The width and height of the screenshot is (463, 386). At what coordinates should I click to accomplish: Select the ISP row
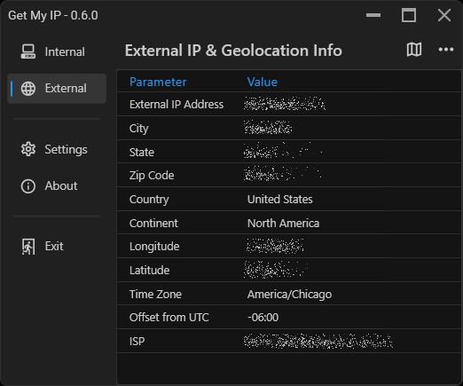tap(289, 341)
